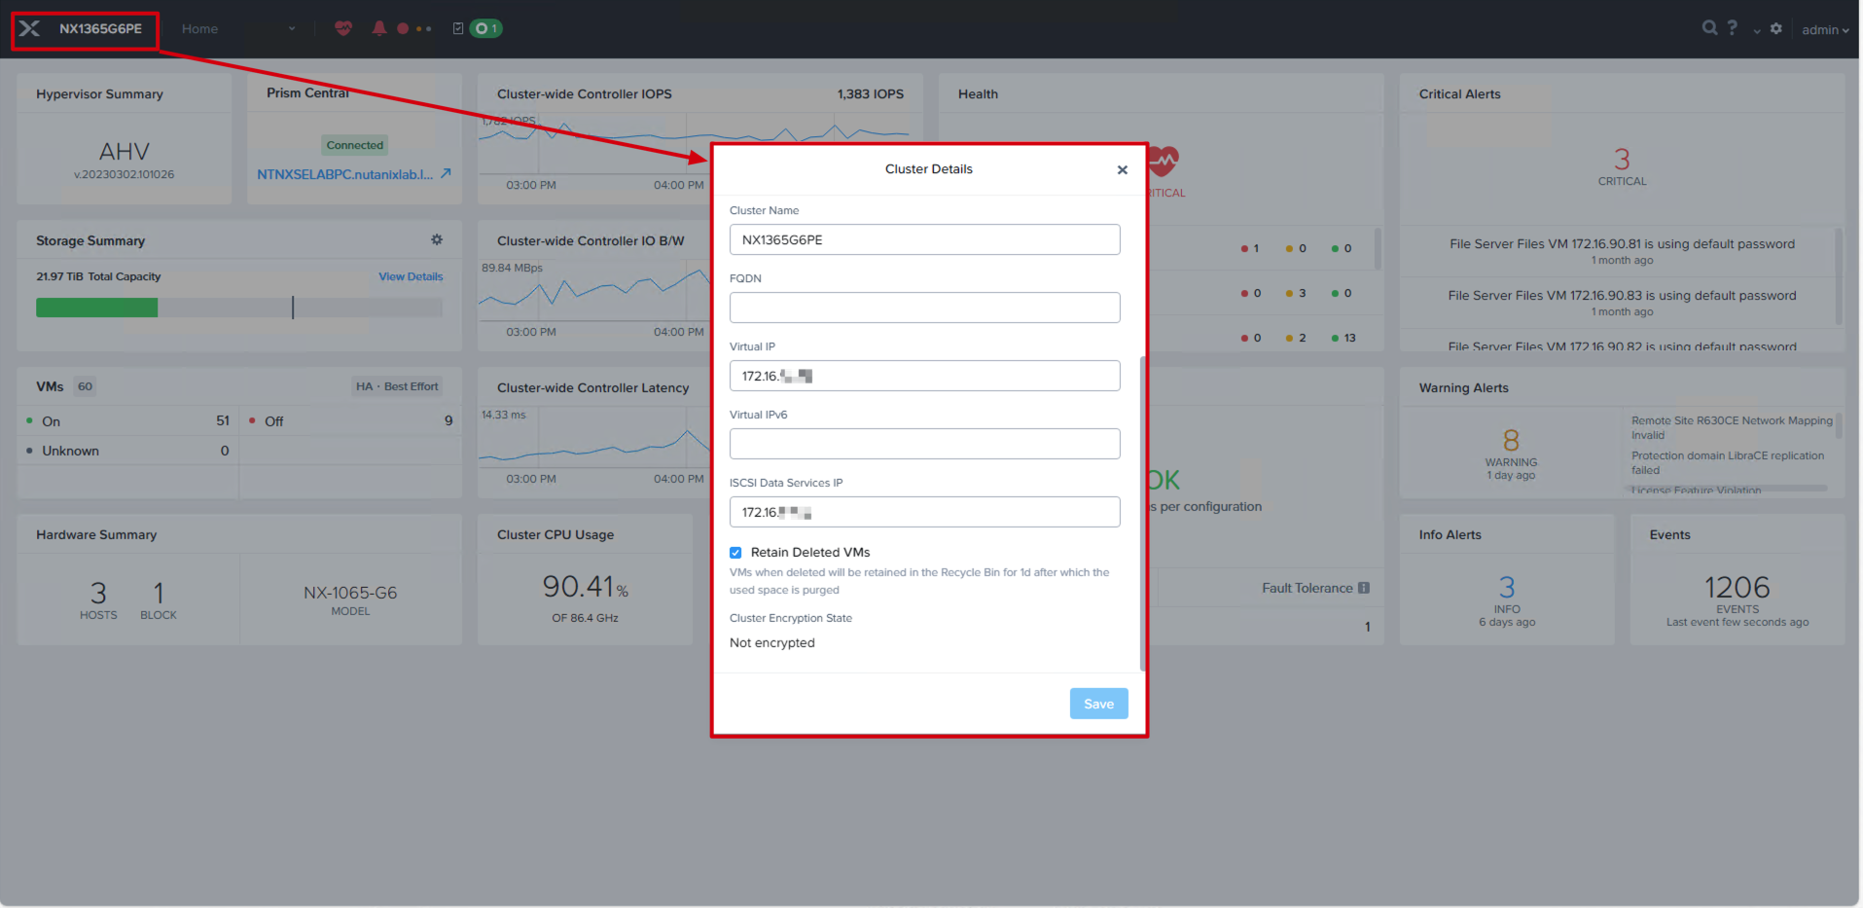Click the Cluster Details dialog scrollbar
This screenshot has height=908, width=1863.
[1142, 513]
